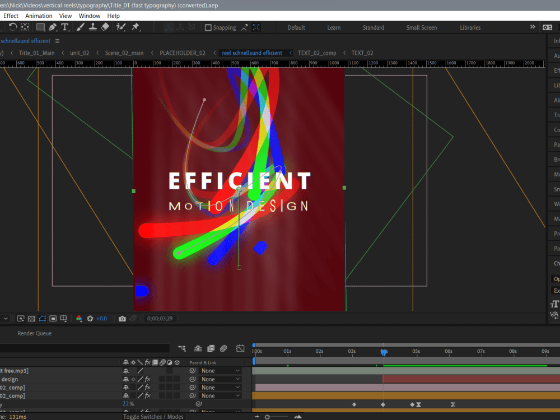Select the Puppet Pin tool
The width and height of the screenshot is (560, 420).
136,27
